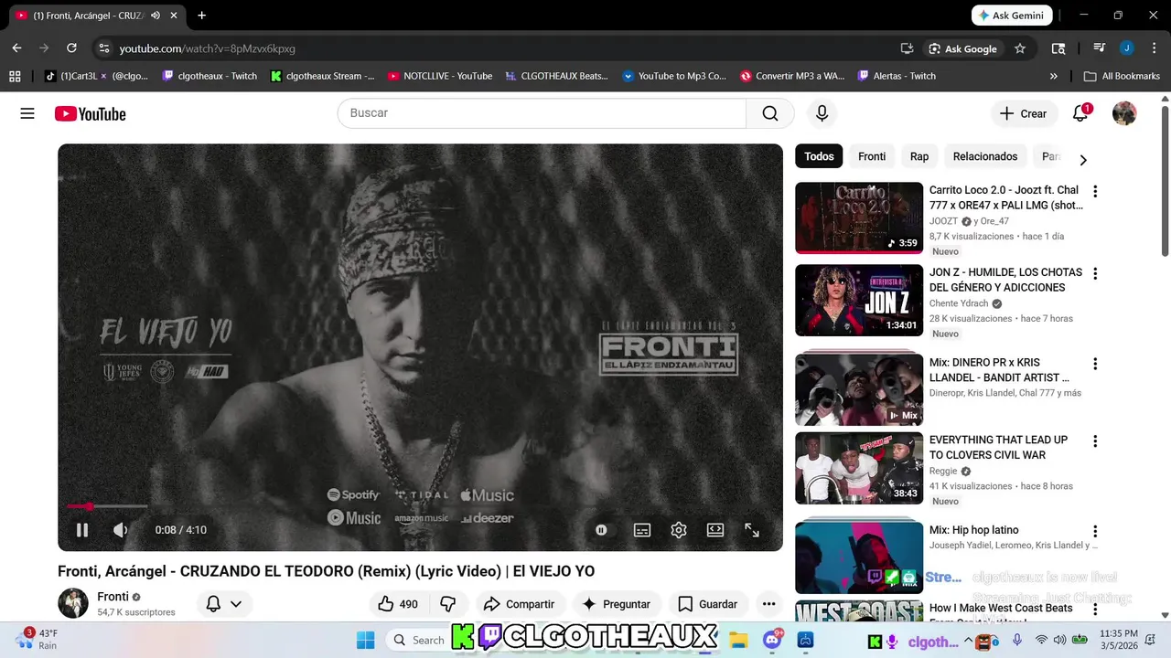Open the YouTube to Mp3 Co... bookmark
This screenshot has height=658, width=1171.
(x=674, y=76)
